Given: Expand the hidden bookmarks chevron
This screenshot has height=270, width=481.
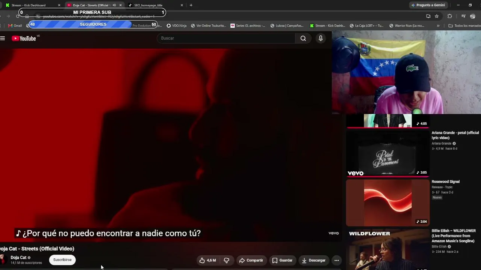Looking at the screenshot, I should pos(438,26).
